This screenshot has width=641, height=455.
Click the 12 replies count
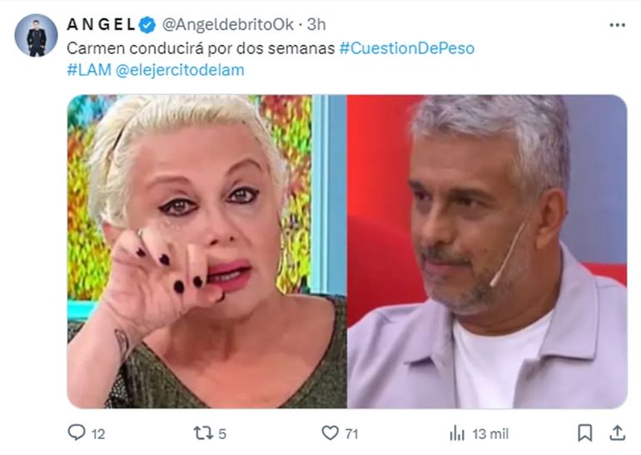(x=98, y=433)
